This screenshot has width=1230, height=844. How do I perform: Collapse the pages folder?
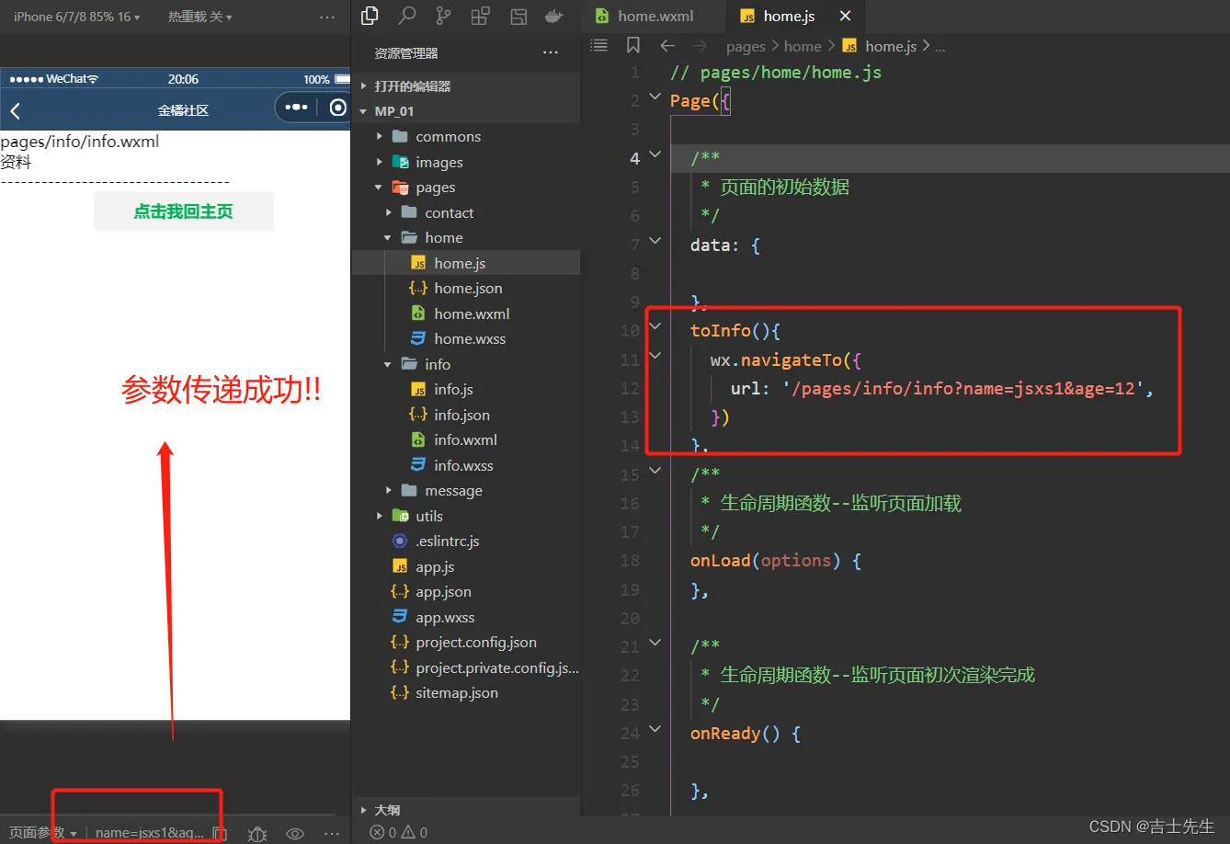(x=466, y=187)
